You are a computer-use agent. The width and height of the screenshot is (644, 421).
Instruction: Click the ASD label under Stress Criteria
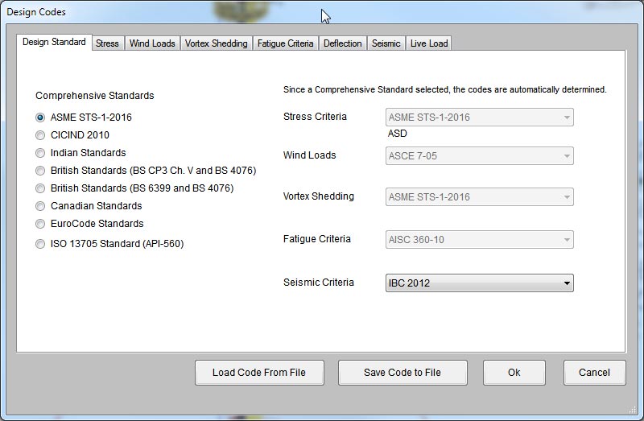pos(397,134)
